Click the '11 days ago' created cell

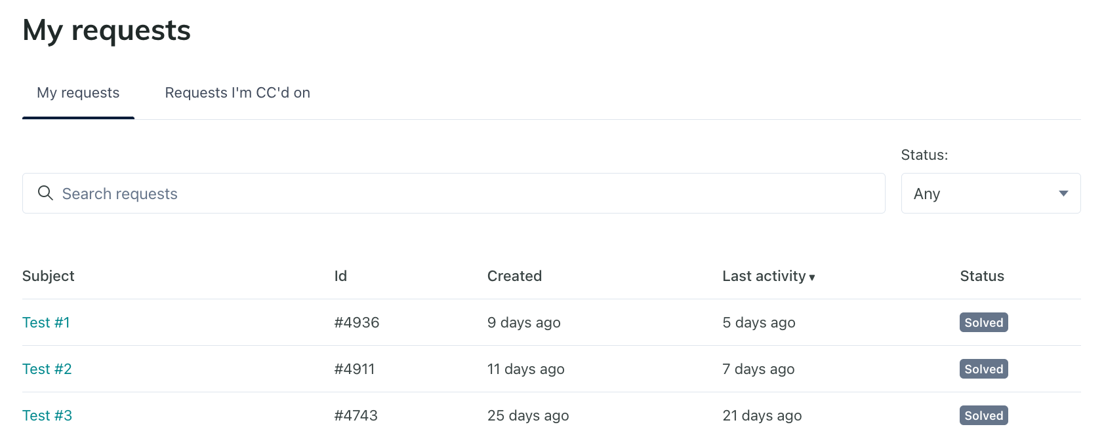pos(526,369)
